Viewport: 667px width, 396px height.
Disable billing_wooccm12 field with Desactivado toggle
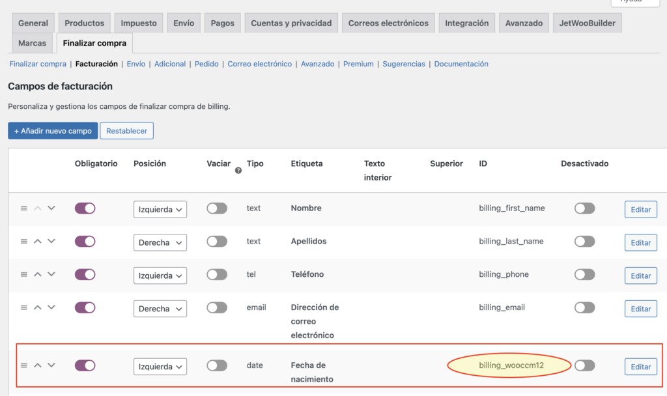tap(584, 365)
